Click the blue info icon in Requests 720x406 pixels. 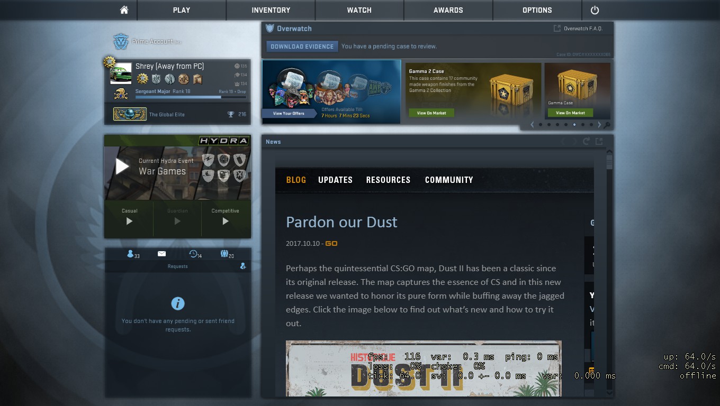click(178, 303)
